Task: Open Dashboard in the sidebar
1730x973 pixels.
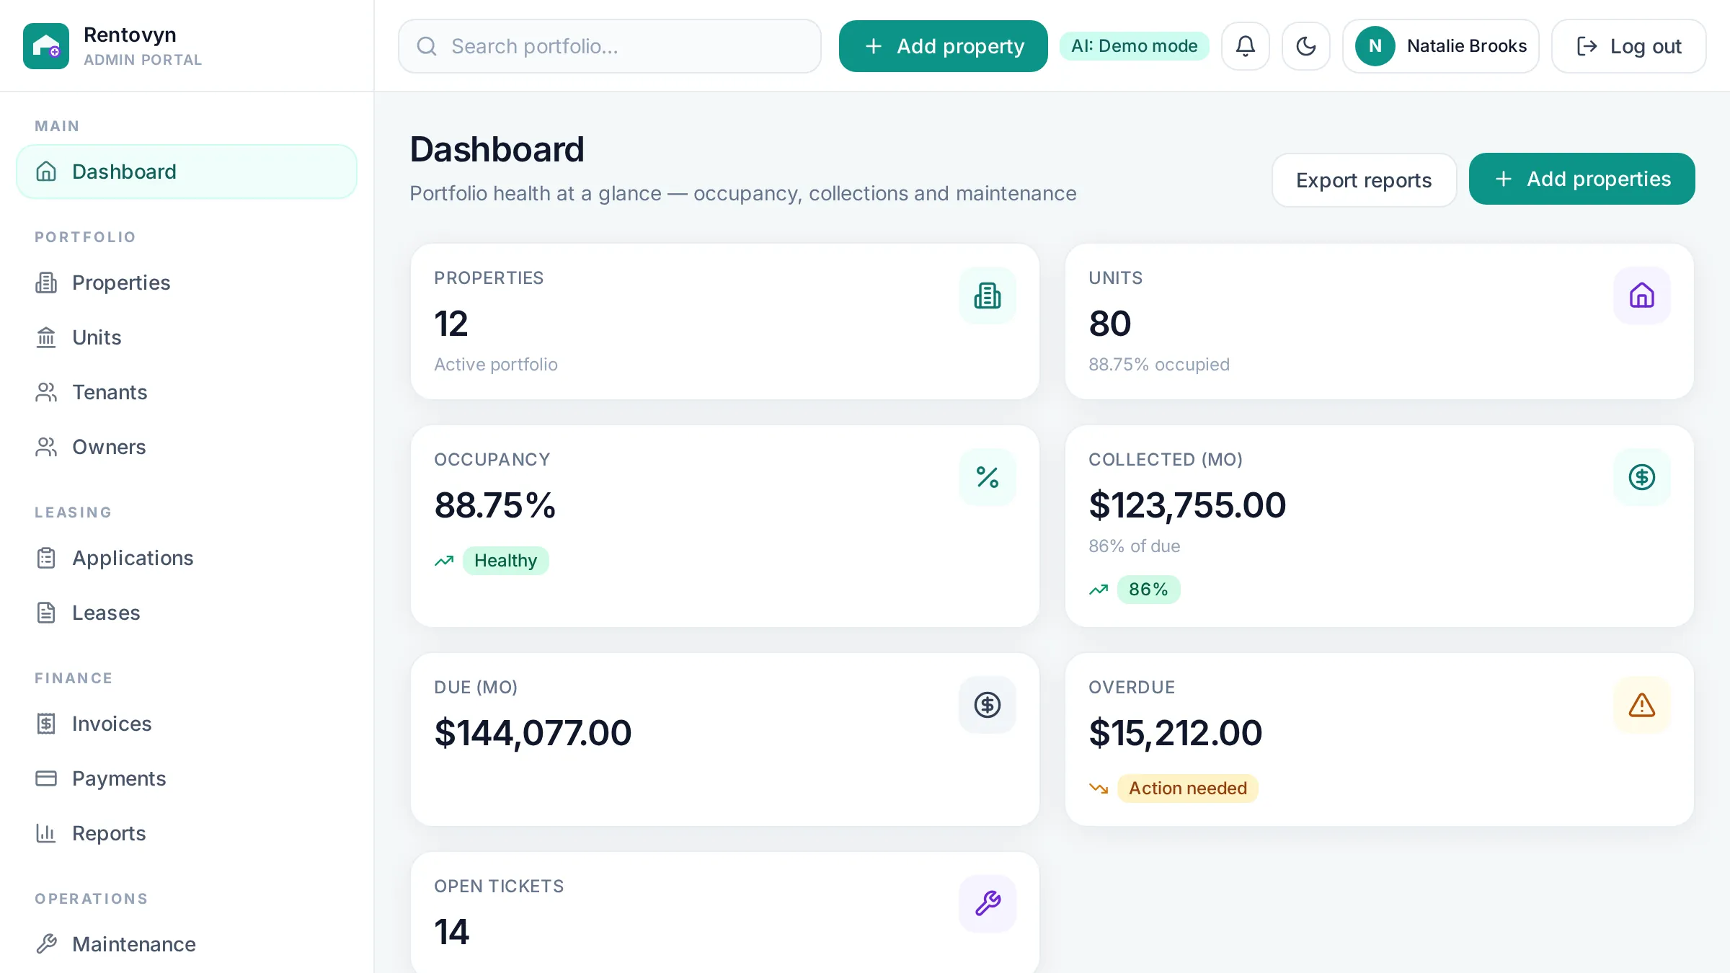Action: pyautogui.click(x=187, y=172)
